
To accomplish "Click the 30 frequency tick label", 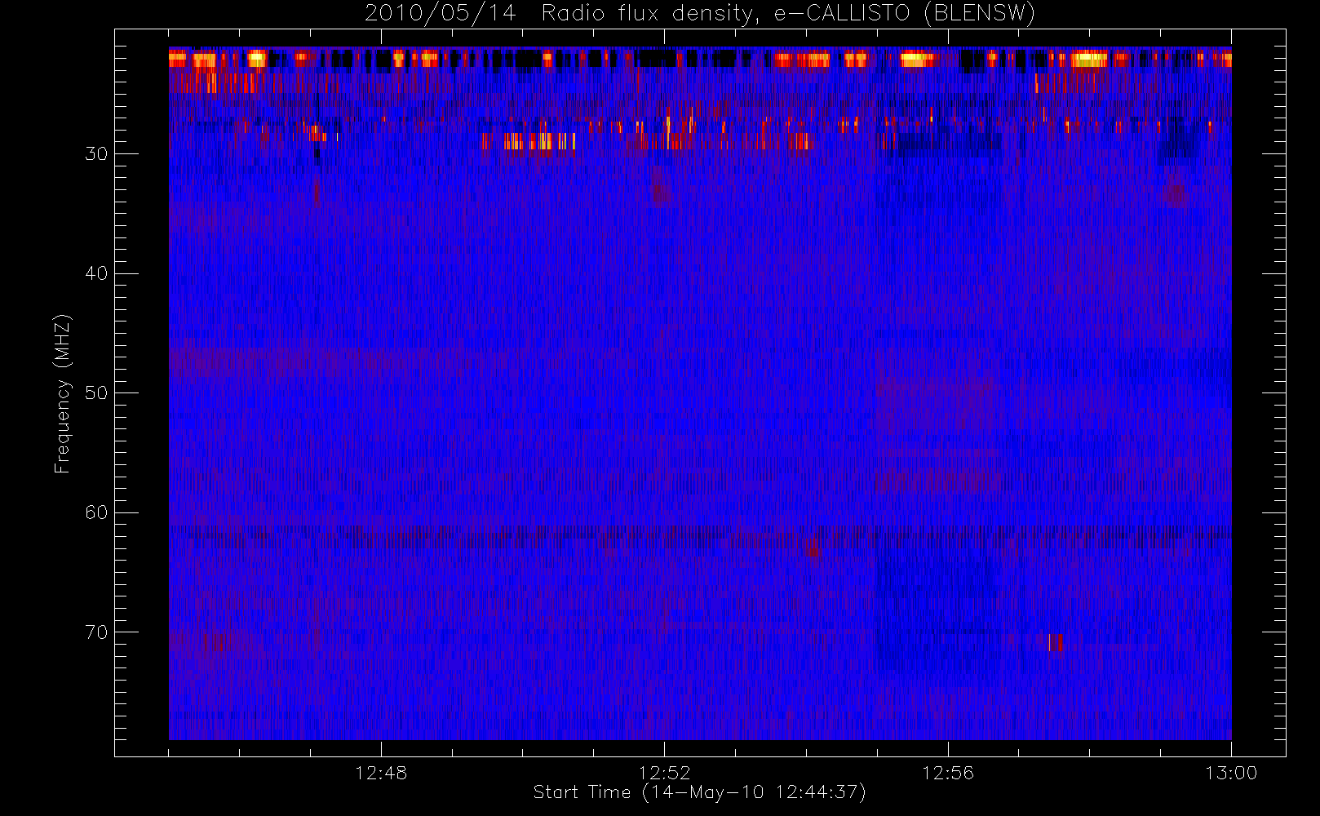I will (x=96, y=154).
